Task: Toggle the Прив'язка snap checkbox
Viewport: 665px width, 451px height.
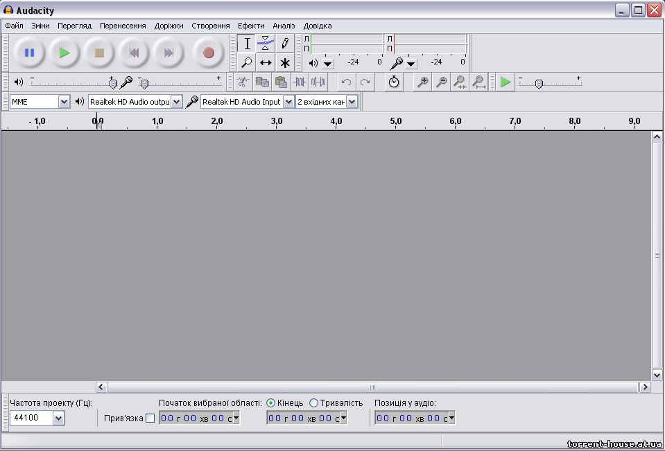Action: coord(150,418)
